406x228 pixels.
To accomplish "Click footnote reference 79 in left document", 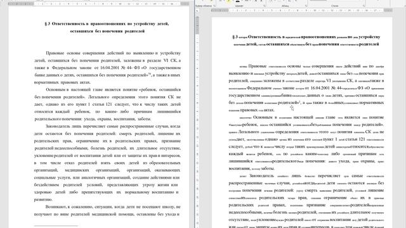I will [150, 74].
